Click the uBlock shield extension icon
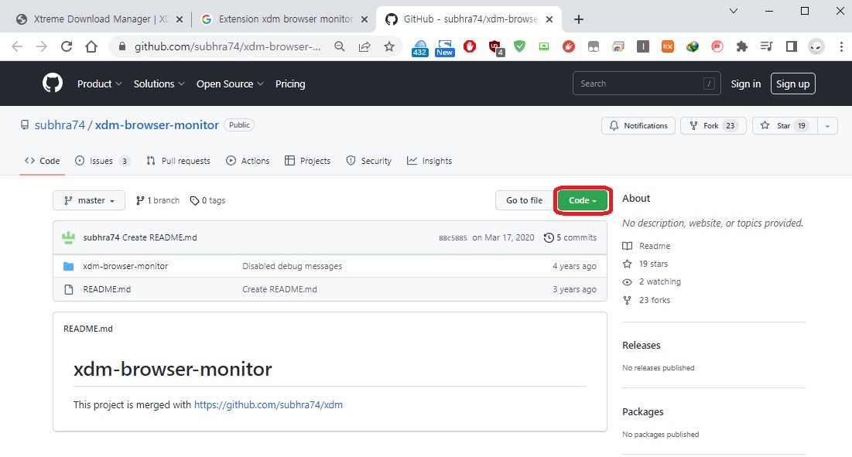Viewport: 852px width, 457px height. click(495, 48)
